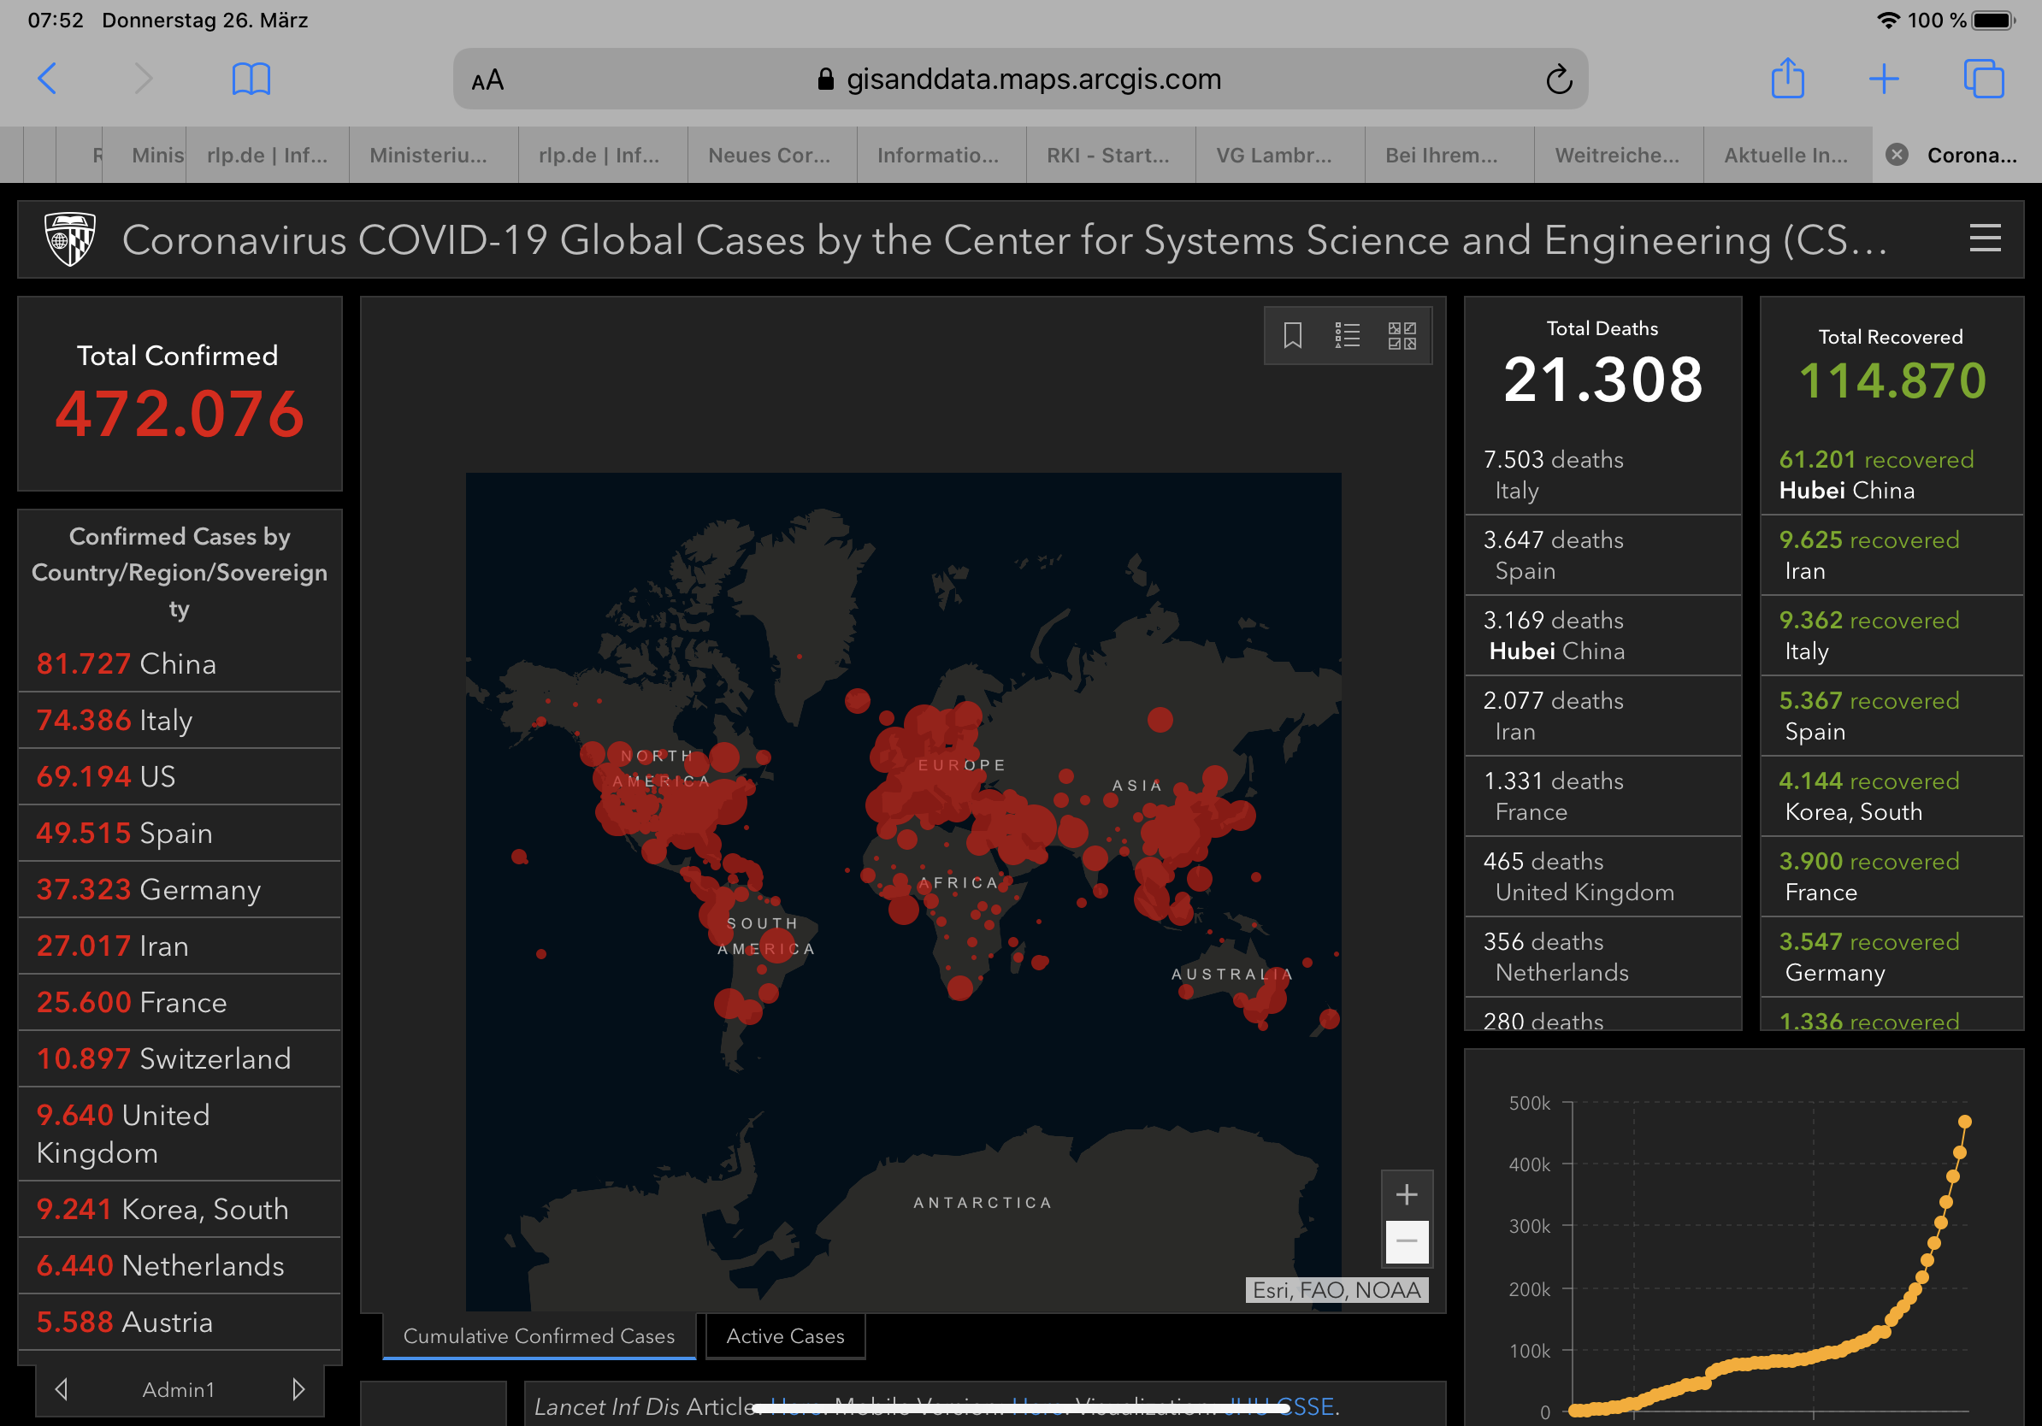2042x1426 pixels.
Task: Click 9.625 recovered Iran entry
Action: pos(1892,555)
